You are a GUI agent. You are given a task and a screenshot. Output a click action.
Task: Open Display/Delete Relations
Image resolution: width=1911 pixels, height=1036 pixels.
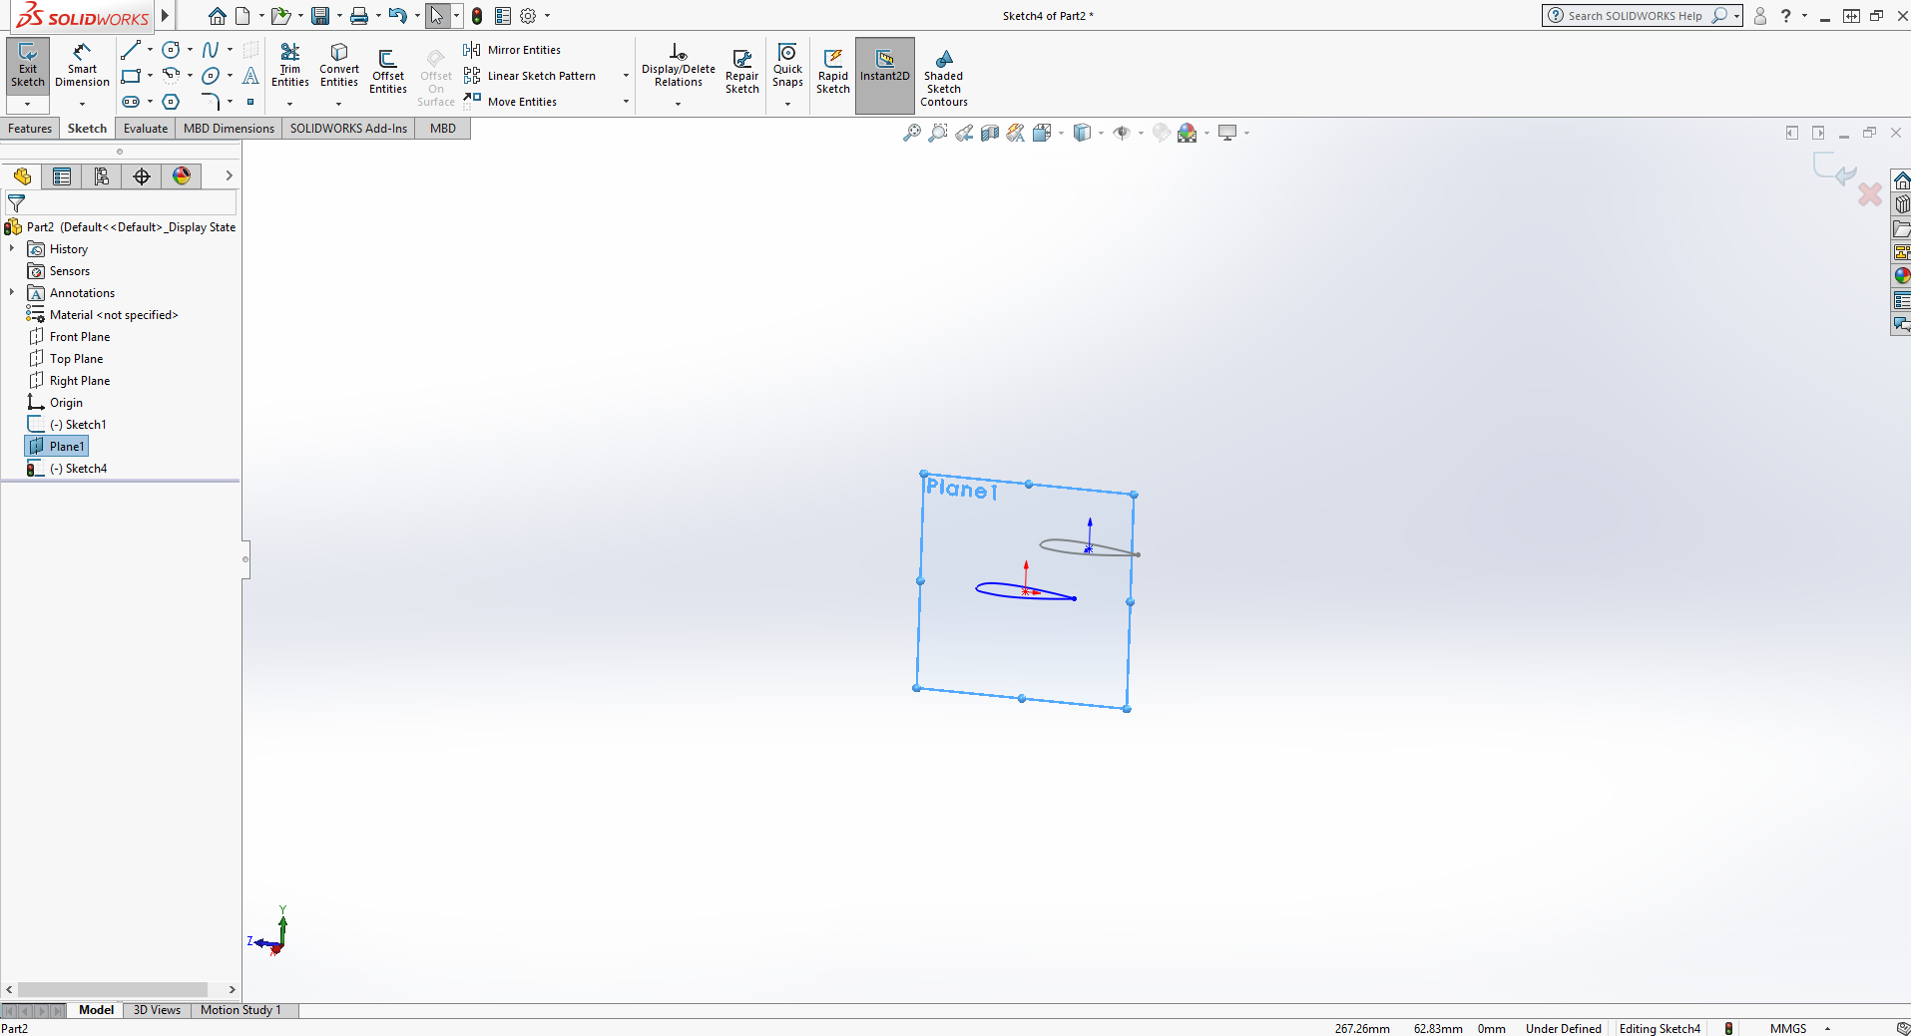679,66
